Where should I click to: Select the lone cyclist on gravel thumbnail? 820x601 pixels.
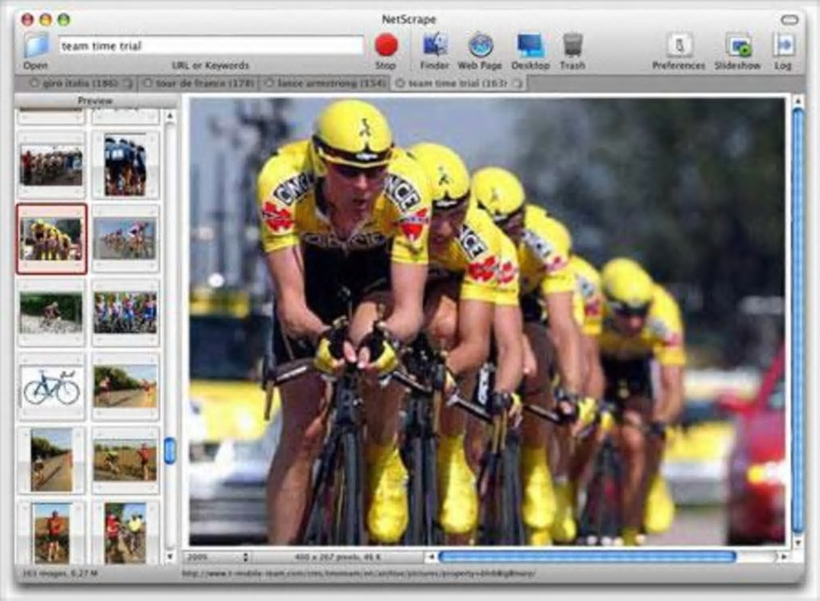[51, 313]
